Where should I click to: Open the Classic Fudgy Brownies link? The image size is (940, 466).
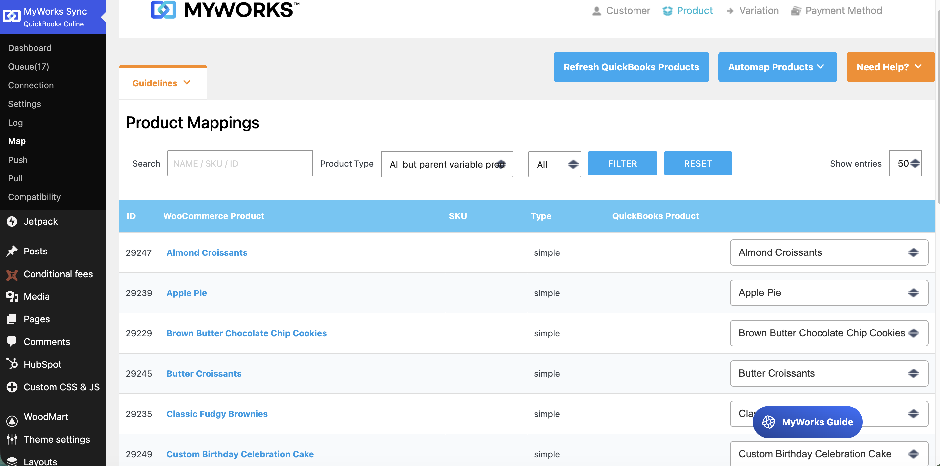coord(217,414)
